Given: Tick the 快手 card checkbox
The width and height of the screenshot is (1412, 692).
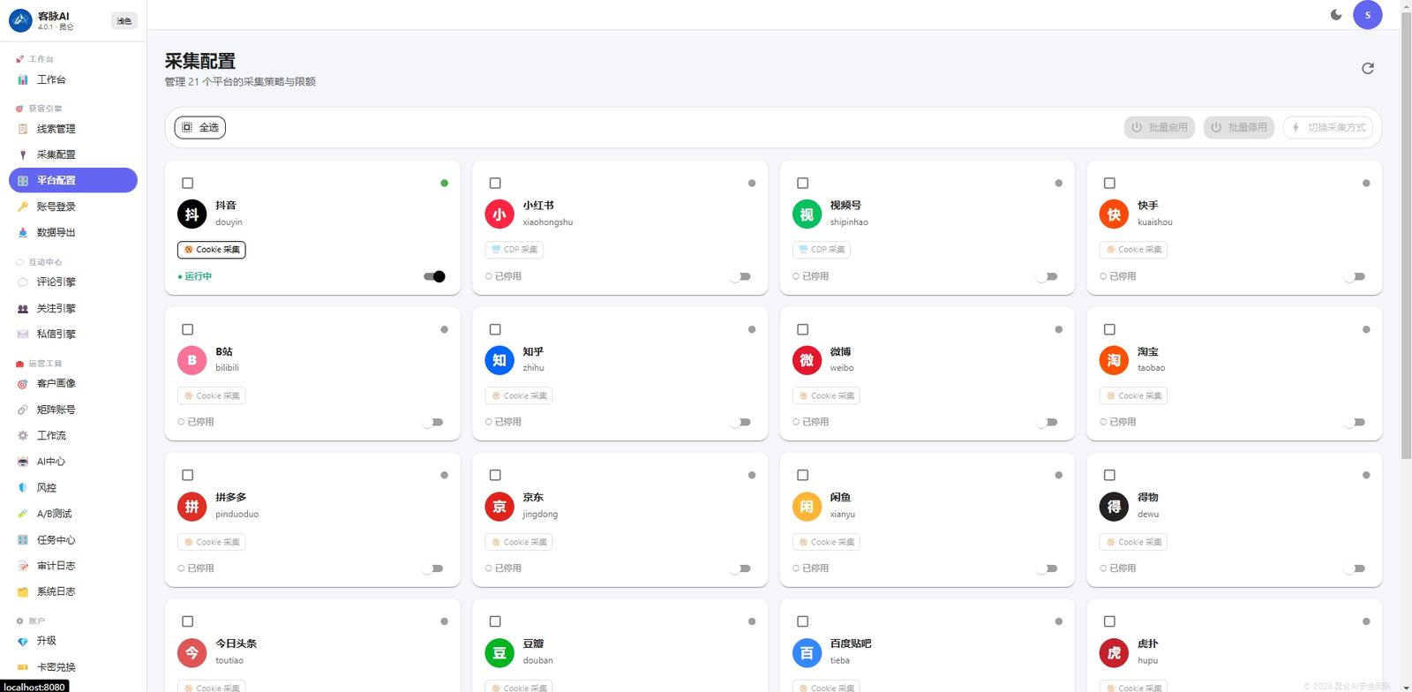Looking at the screenshot, I should [1109, 184].
